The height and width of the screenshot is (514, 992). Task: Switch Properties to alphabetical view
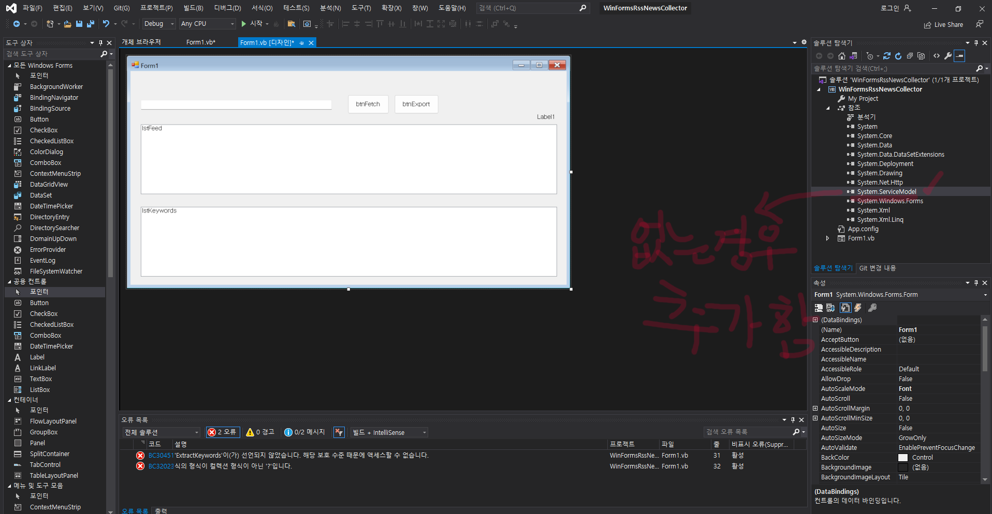[x=830, y=308]
